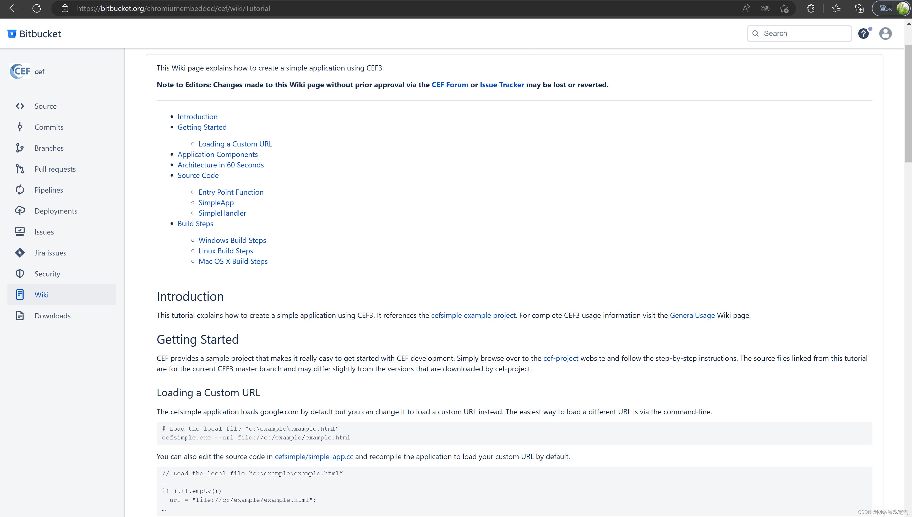
Task: Click the Branches sidebar icon
Action: [20, 148]
